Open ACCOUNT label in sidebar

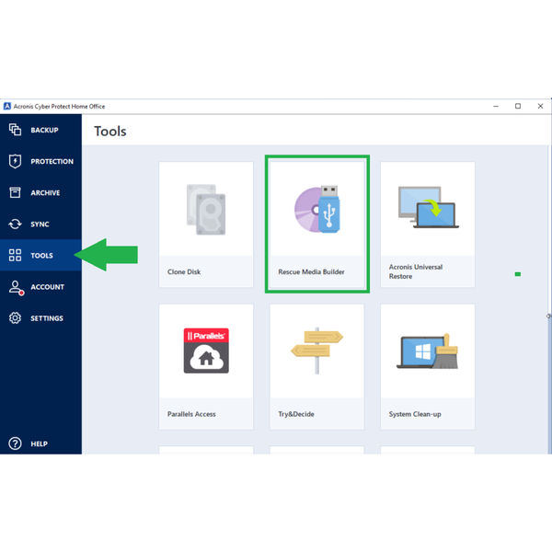pos(47,287)
